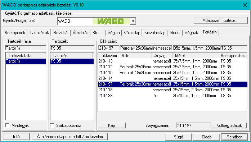The image size is (251, 142).
Task: Select the row with article 210-112
Action: click(x=173, y=67)
